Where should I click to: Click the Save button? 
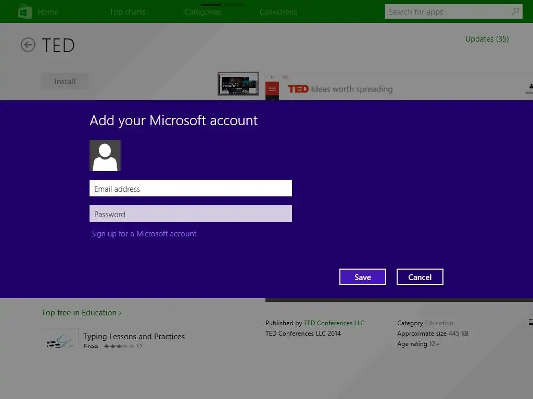click(363, 277)
